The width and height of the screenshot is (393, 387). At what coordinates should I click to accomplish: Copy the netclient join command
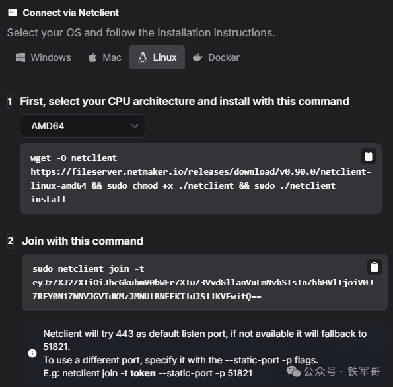(x=375, y=267)
